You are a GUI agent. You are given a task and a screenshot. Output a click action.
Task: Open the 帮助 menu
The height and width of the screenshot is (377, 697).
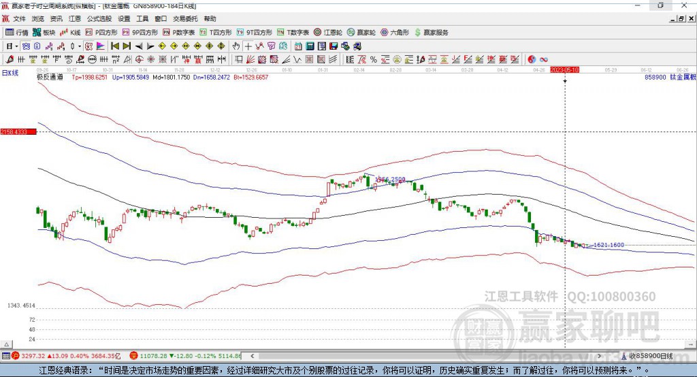(210, 18)
